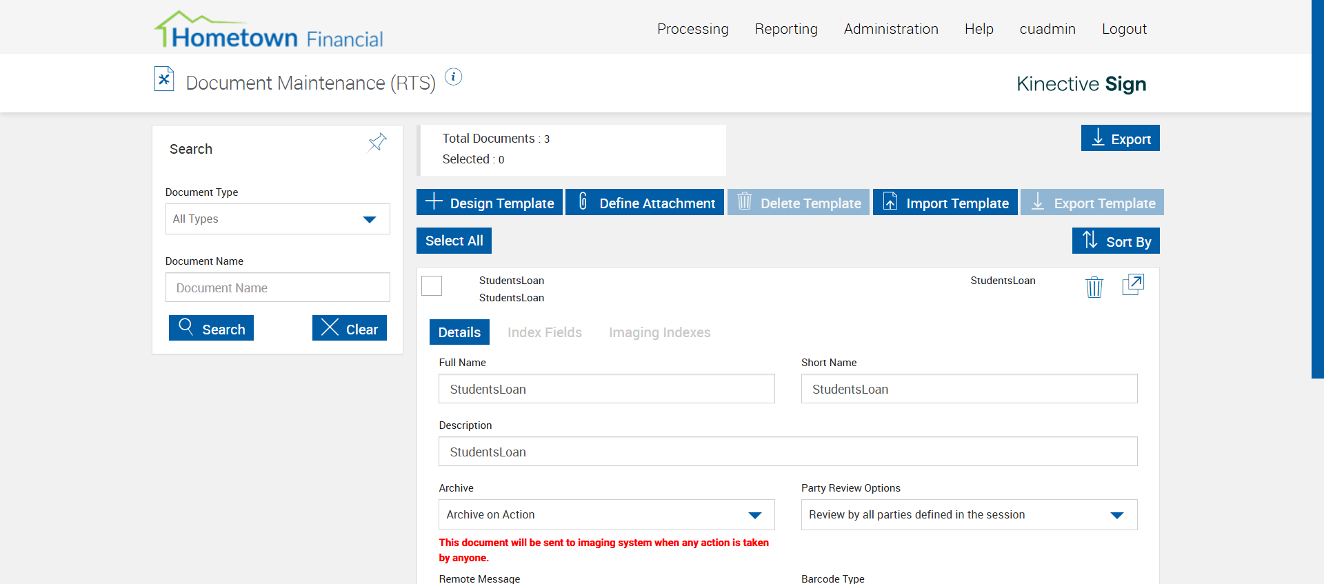The width and height of the screenshot is (1324, 584).
Task: Switch to the Imaging Indexes tab
Action: (x=660, y=332)
